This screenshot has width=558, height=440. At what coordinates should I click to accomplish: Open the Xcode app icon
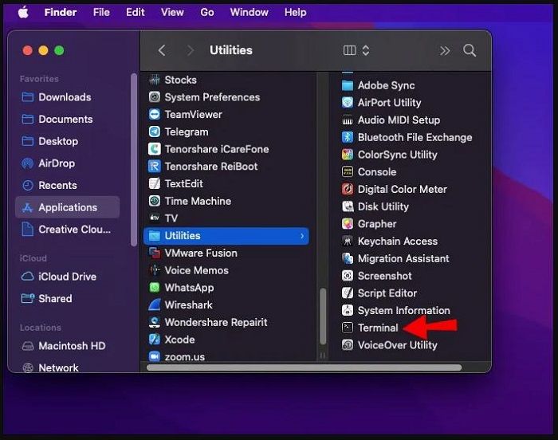(155, 340)
